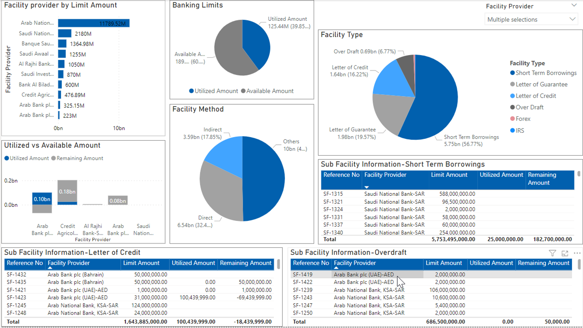Open more options ellipsis on Overdraft table
583x328 pixels.
click(x=577, y=253)
